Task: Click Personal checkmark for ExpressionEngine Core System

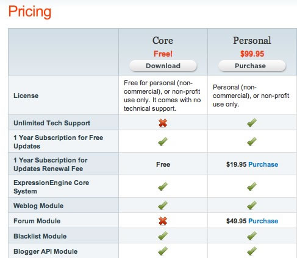Action: click(x=252, y=186)
